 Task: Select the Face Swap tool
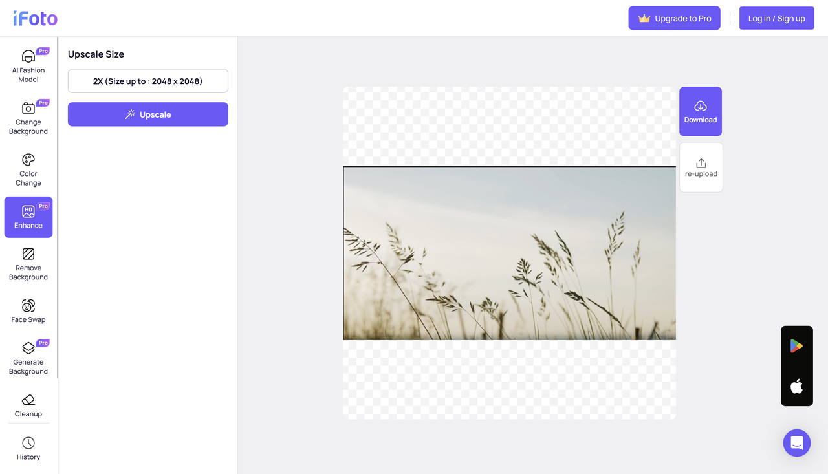(28, 310)
